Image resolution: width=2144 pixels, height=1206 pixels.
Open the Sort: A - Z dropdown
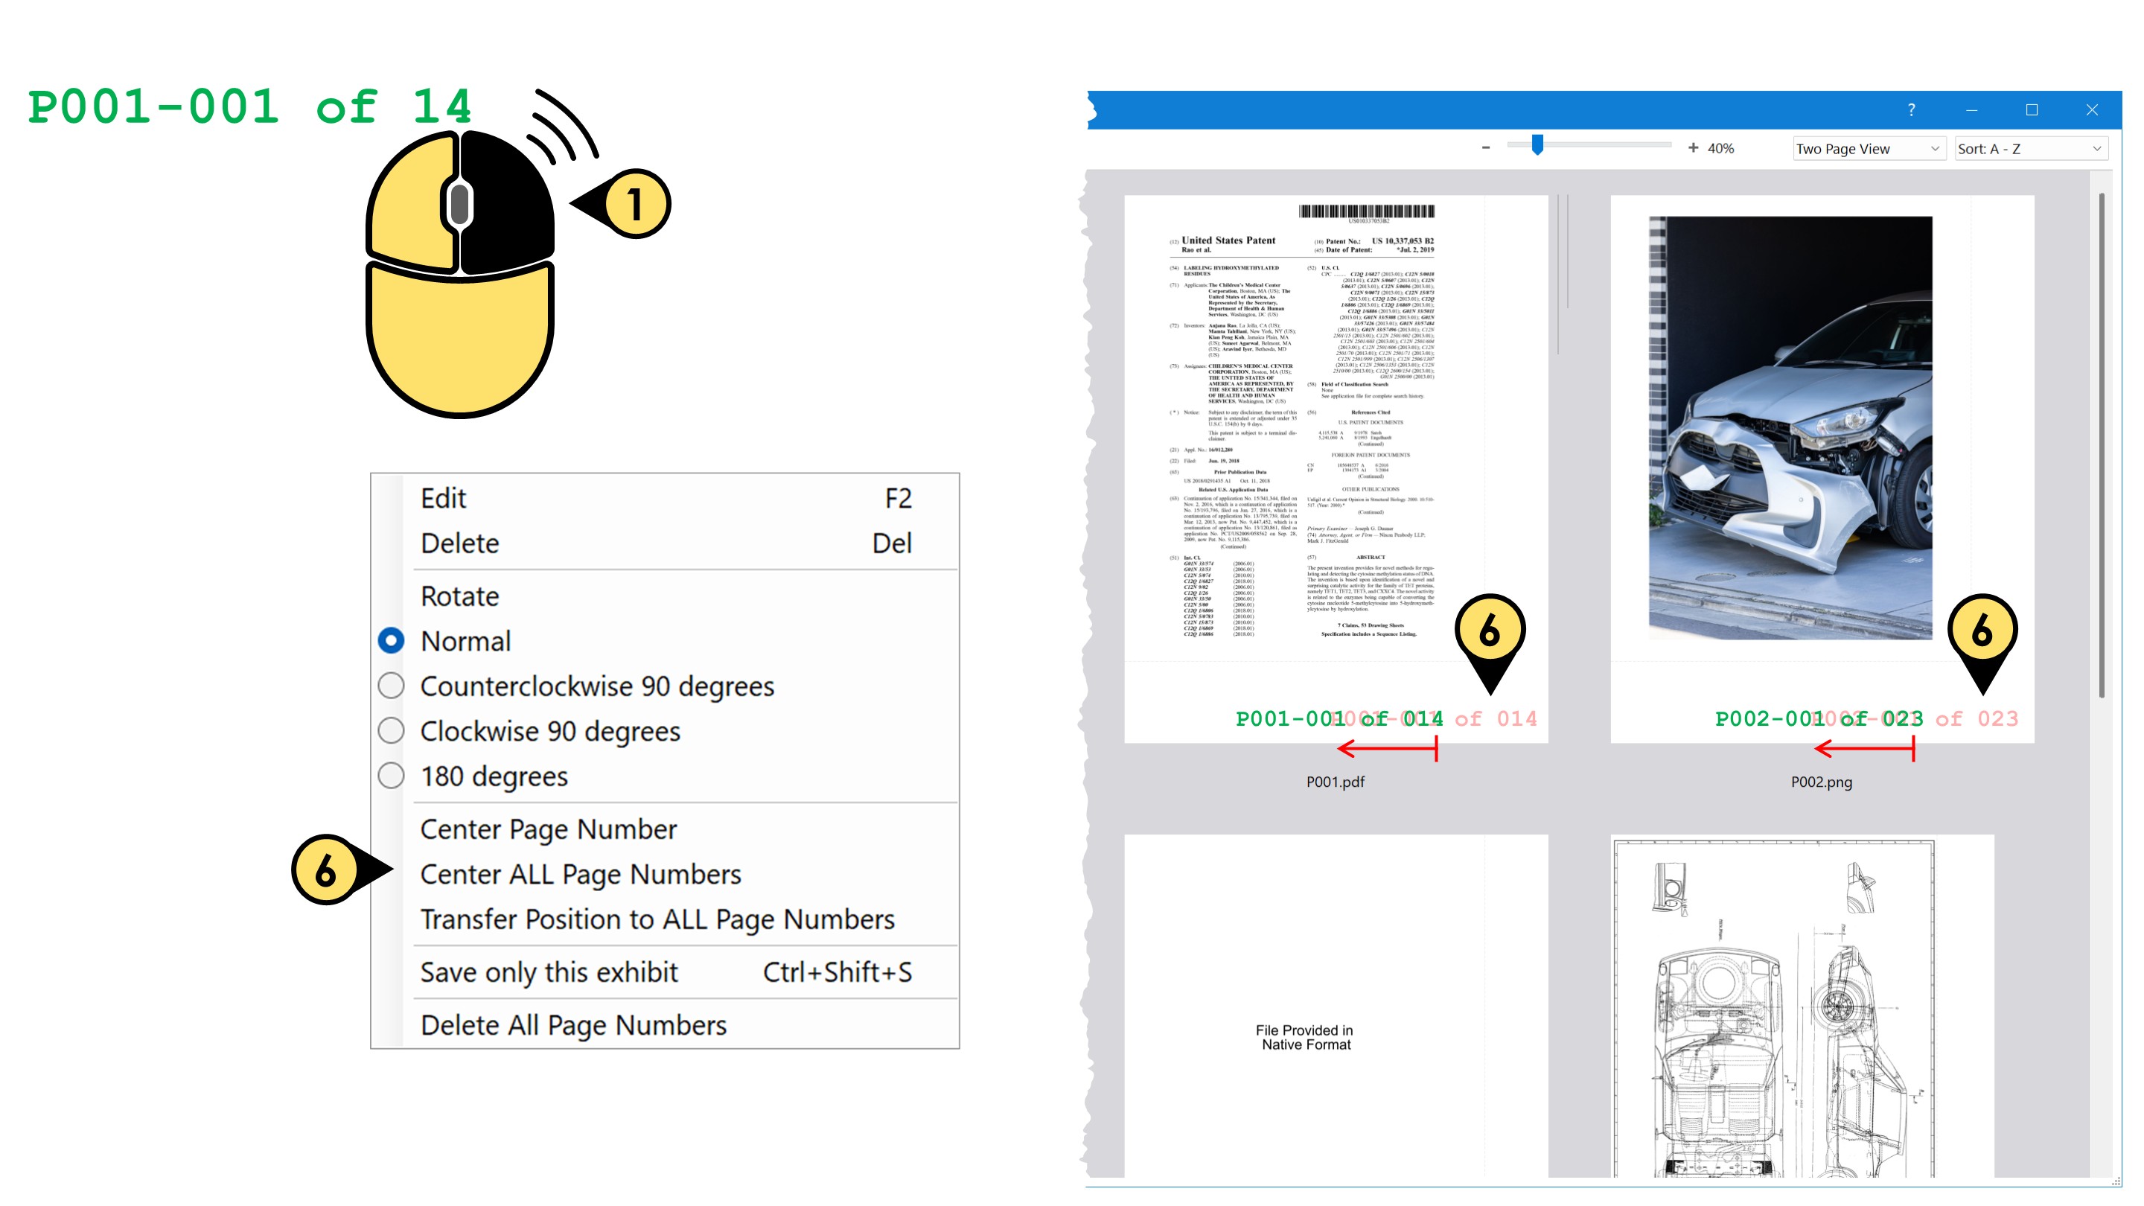coord(2031,148)
